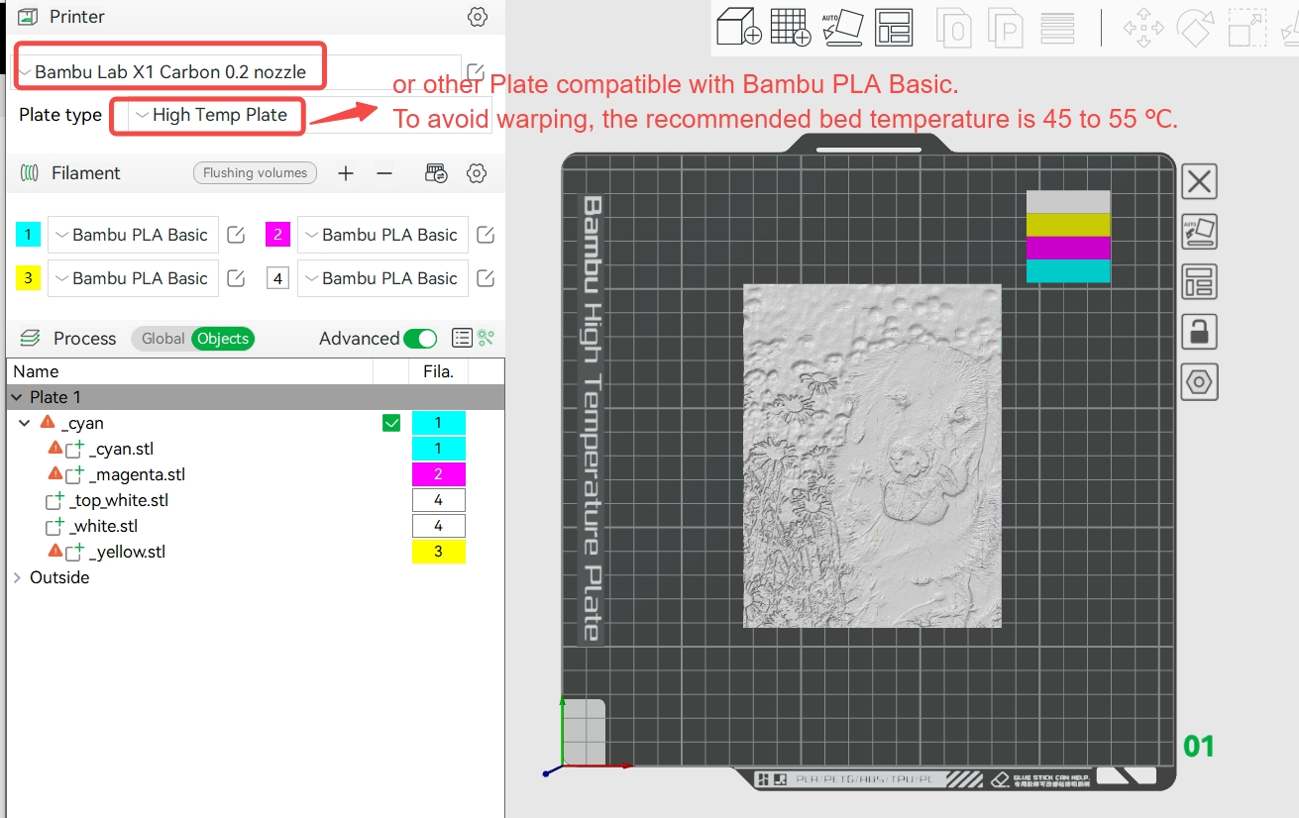
Task: Click the AMS filament sync icon
Action: [x=436, y=173]
